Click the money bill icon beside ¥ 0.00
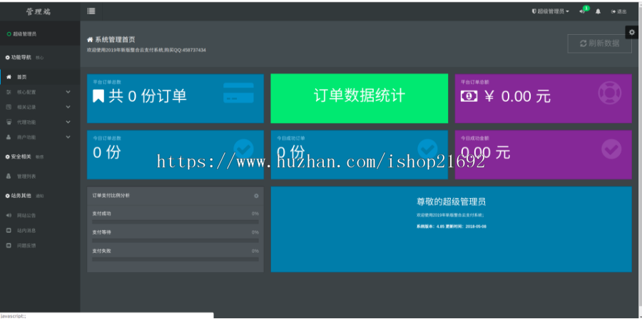Image resolution: width=642 pixels, height=319 pixels. pos(469,96)
